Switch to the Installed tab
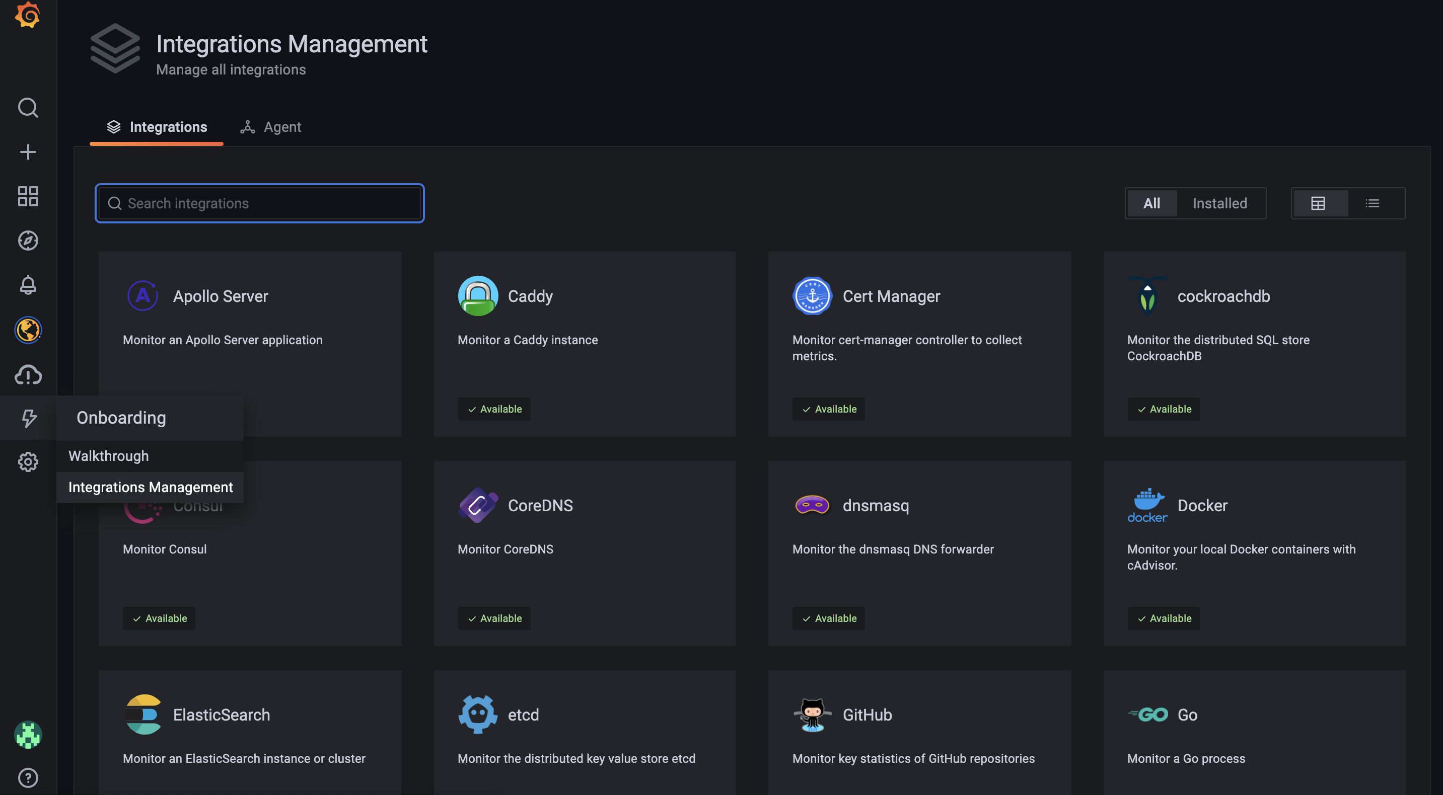 coord(1219,203)
